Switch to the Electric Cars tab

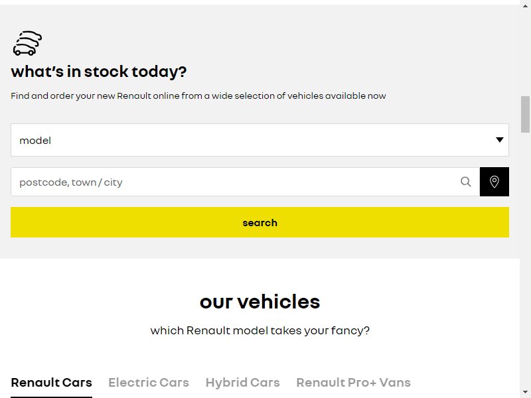click(x=149, y=383)
